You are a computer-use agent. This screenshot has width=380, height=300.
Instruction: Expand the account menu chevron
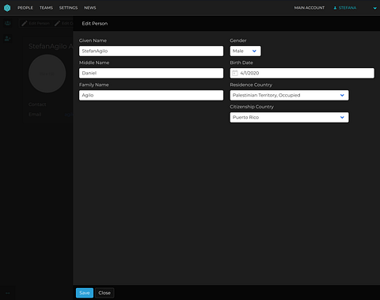pos(374,8)
